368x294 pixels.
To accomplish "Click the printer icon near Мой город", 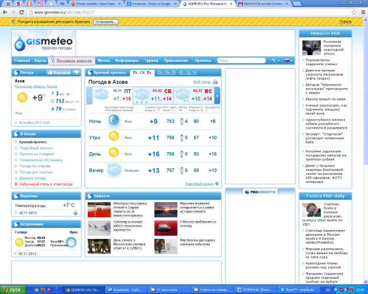I will click(x=215, y=81).
